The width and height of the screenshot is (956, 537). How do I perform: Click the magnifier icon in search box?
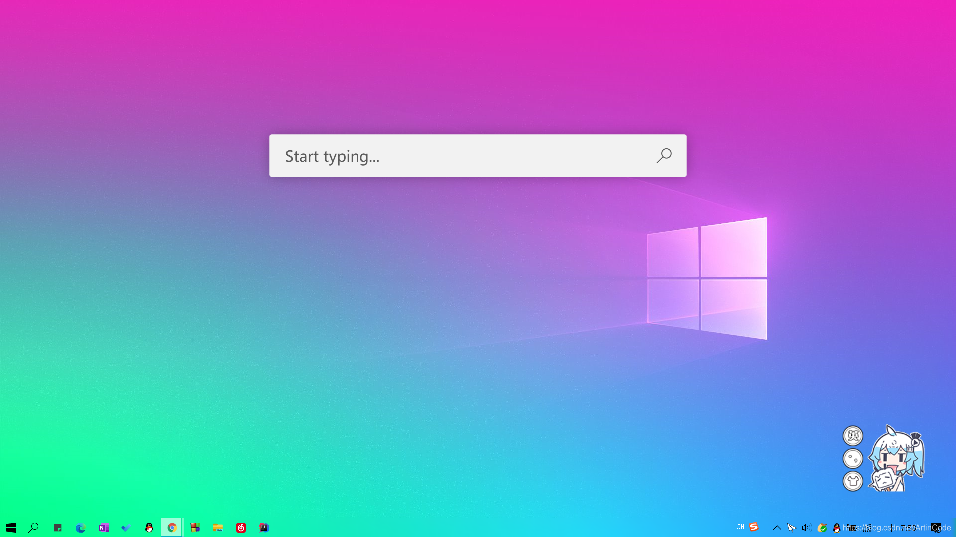click(664, 156)
